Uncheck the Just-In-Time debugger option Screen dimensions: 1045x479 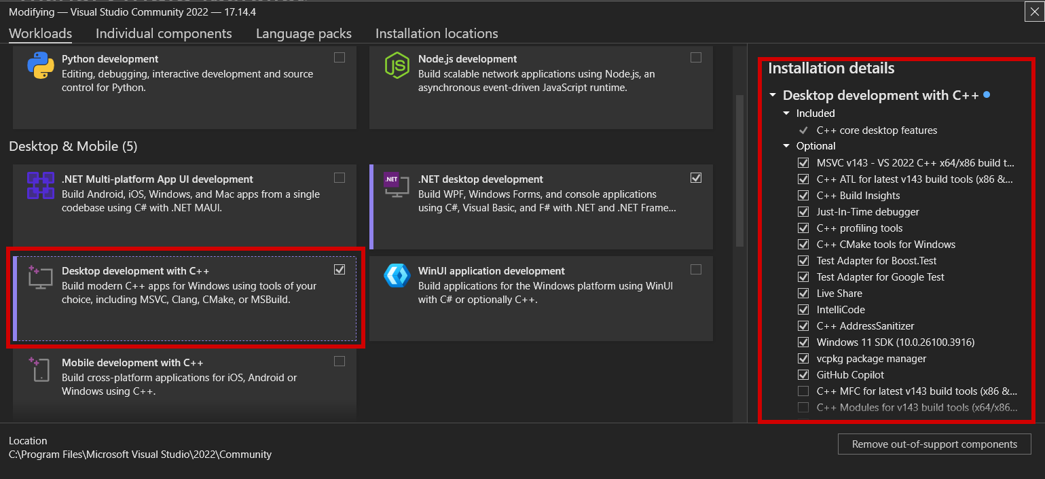click(803, 212)
